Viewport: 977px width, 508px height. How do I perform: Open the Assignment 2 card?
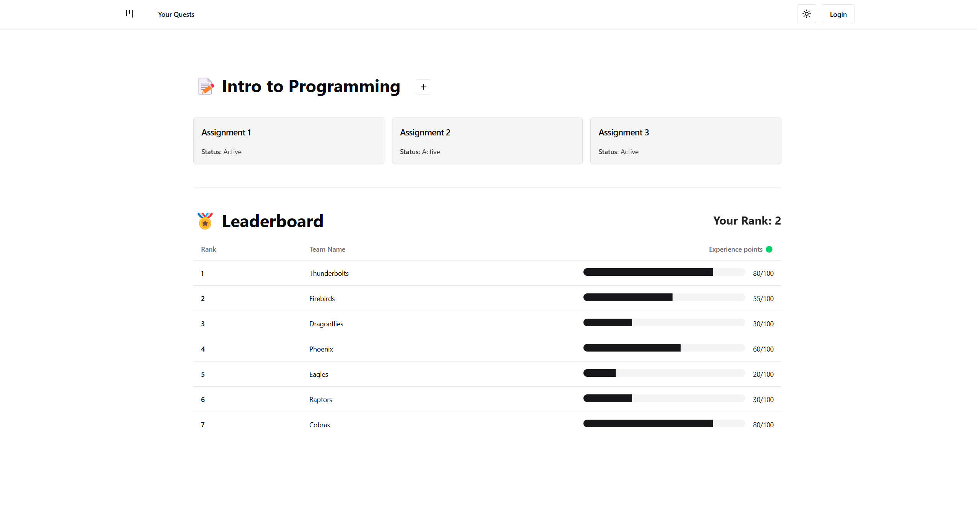(x=487, y=141)
